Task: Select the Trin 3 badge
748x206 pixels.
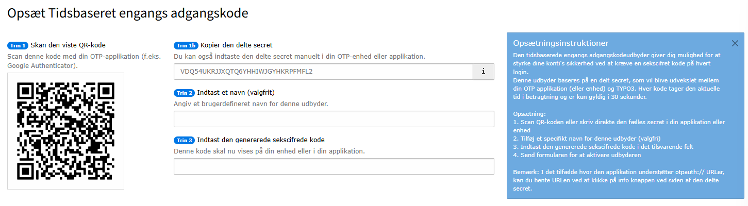Action: [185, 140]
